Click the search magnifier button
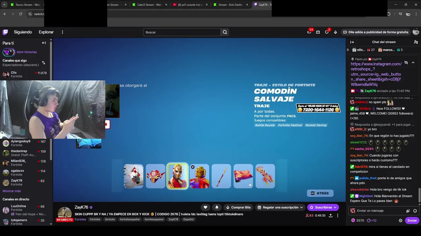 tap(225, 32)
